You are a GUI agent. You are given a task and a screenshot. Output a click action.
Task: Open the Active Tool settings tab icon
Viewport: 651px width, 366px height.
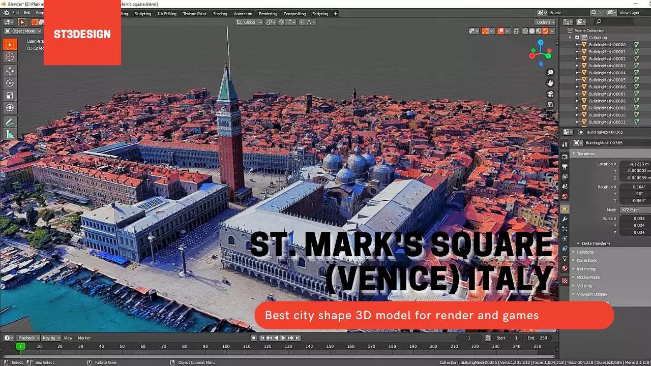point(565,144)
